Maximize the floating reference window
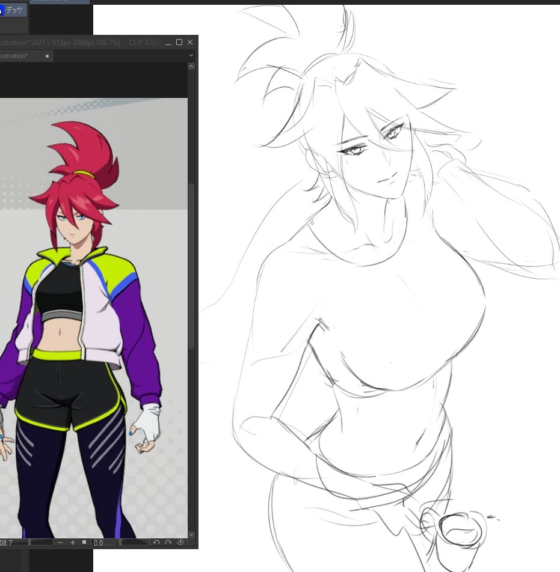This screenshot has width=560, height=572. coord(179,42)
